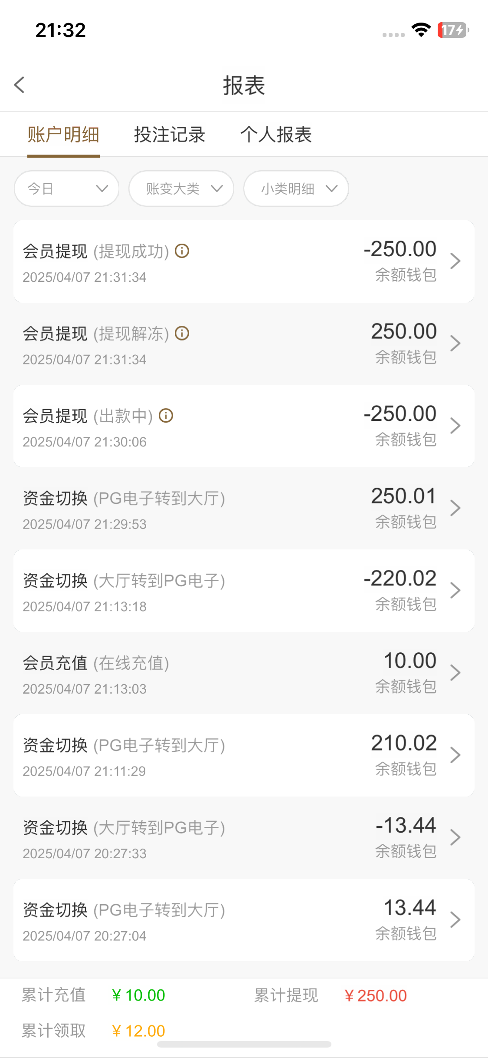Viewport: 488px width, 1058px height.
Task: Tap info icon beside 提现成功
Action: [182, 251]
